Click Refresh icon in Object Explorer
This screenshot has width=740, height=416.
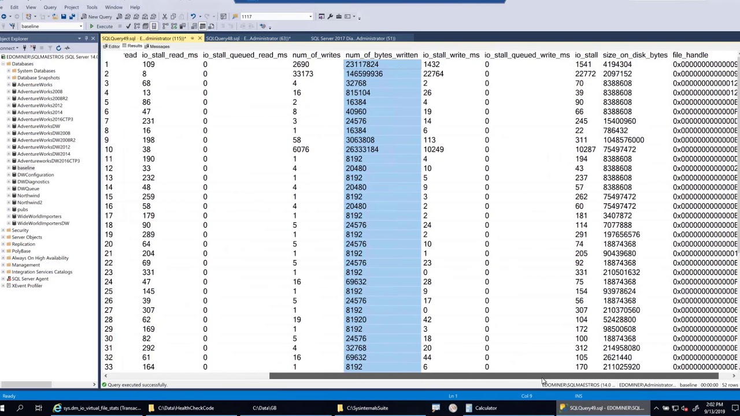click(x=58, y=48)
